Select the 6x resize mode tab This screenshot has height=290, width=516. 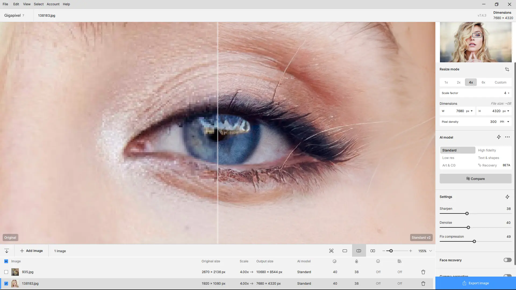[483, 82]
